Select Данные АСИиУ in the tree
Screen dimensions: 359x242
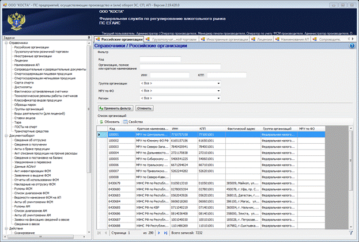click(x=25, y=167)
